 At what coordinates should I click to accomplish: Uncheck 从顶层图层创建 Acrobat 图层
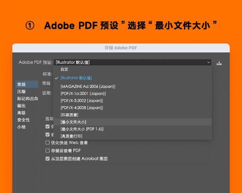click(47, 159)
